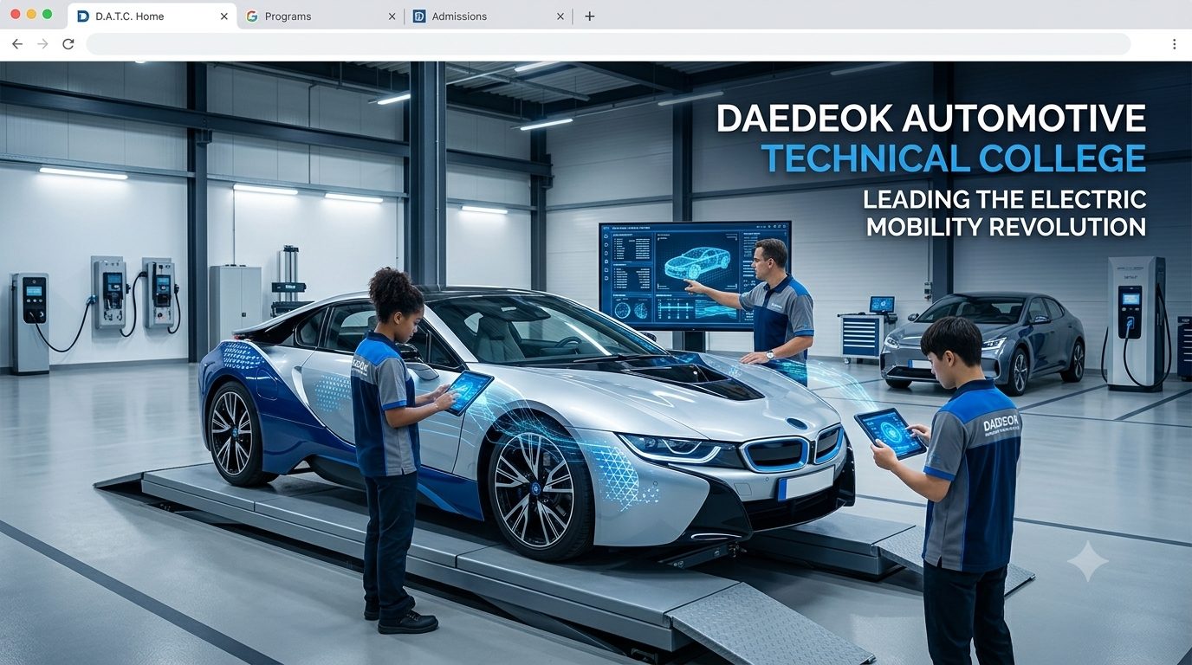Click the yellow window minimize button
The height and width of the screenshot is (665, 1192).
pyautogui.click(x=31, y=15)
